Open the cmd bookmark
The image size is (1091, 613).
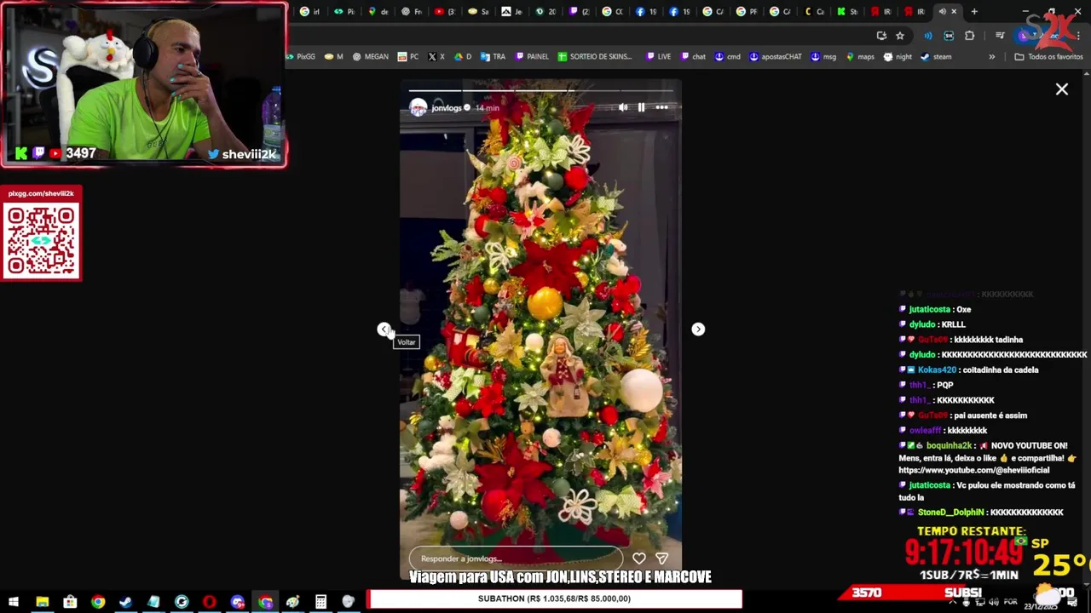pos(727,57)
